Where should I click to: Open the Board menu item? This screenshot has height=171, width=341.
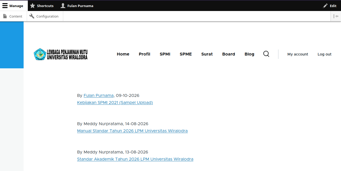[228, 54]
